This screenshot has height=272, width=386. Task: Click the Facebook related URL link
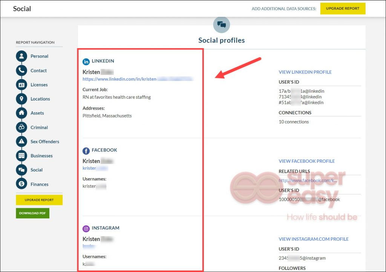click(308, 180)
